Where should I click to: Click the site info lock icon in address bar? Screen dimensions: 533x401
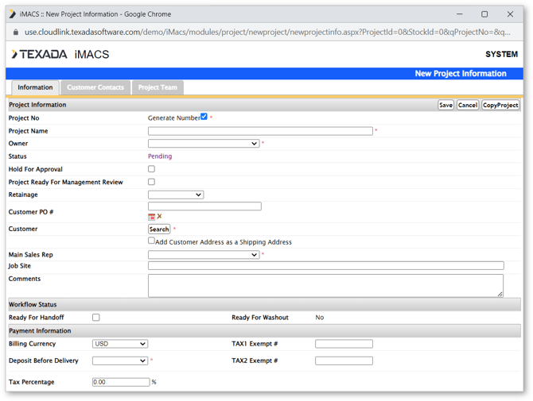pos(15,33)
